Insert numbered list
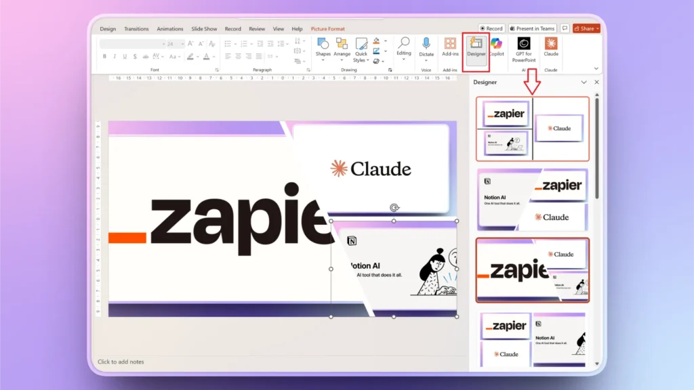The height and width of the screenshot is (390, 694). tap(244, 44)
